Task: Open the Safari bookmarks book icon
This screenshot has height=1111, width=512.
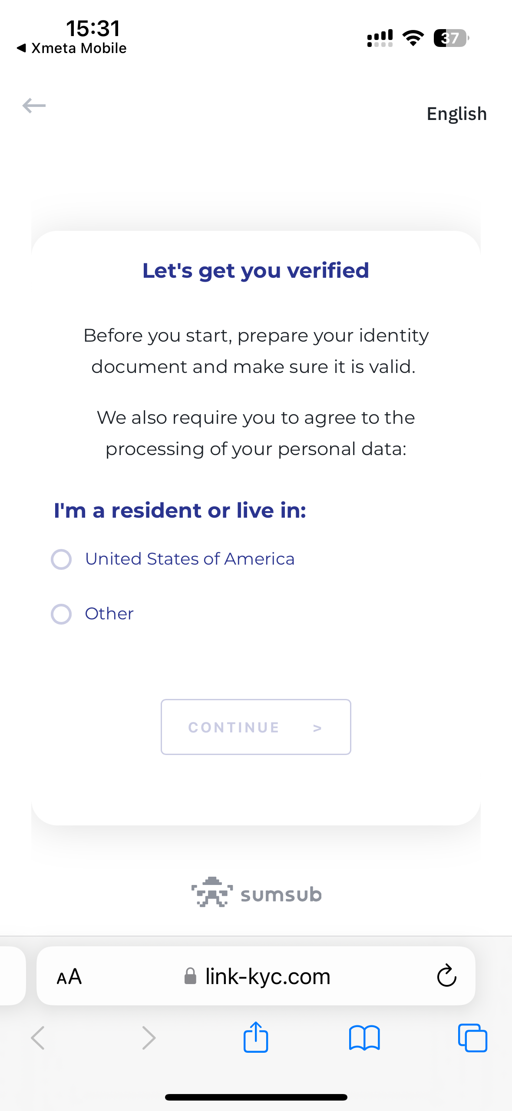Action: [x=364, y=1038]
